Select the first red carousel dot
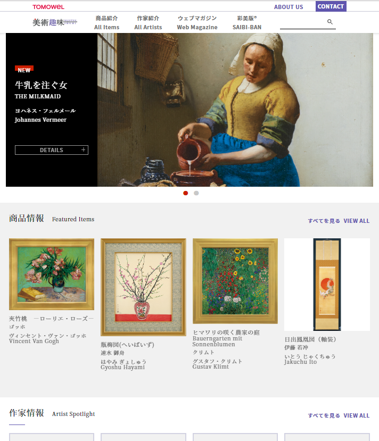 185,193
